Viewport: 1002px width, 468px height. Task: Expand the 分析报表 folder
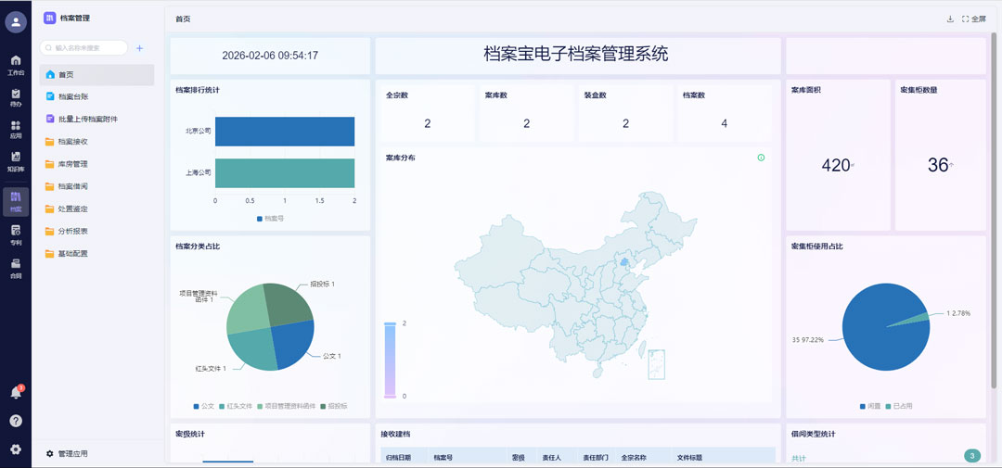pyautogui.click(x=72, y=231)
